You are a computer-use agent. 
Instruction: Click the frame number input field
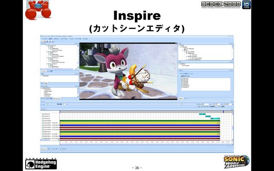pyautogui.click(x=205, y=104)
